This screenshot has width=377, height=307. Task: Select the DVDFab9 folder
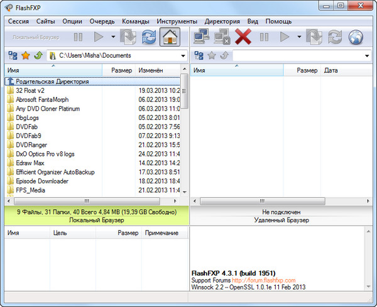point(31,136)
